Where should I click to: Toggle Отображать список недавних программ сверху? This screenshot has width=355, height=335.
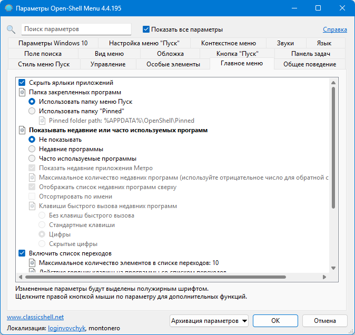pyautogui.click(x=32, y=187)
